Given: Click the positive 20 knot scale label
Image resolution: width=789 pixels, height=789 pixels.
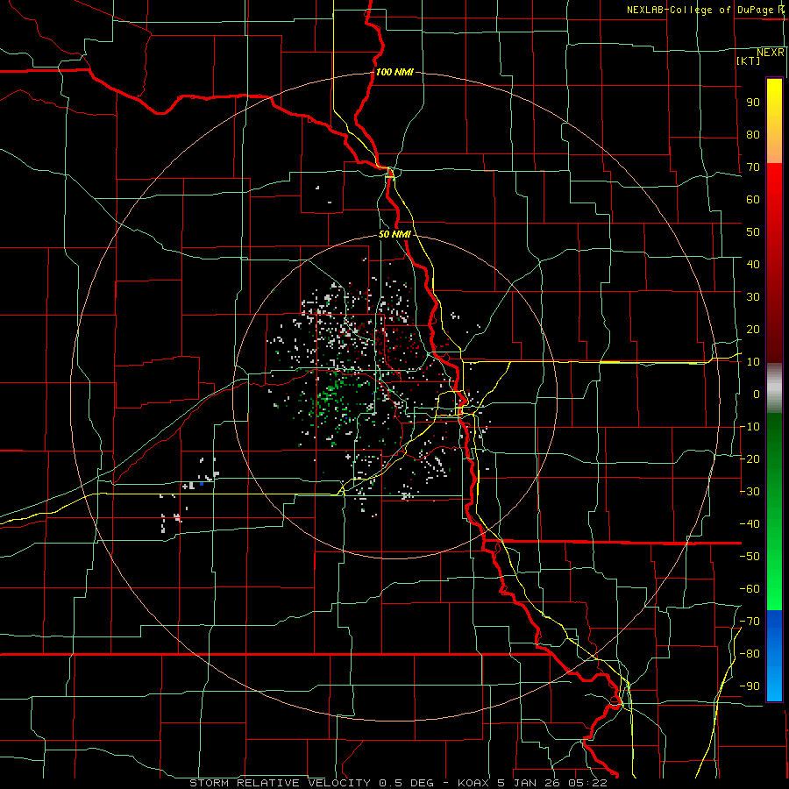Looking at the screenshot, I should (x=753, y=330).
